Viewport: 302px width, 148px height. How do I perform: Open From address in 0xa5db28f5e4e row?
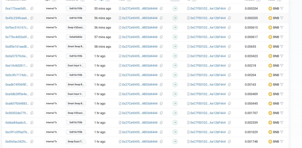click(140, 94)
